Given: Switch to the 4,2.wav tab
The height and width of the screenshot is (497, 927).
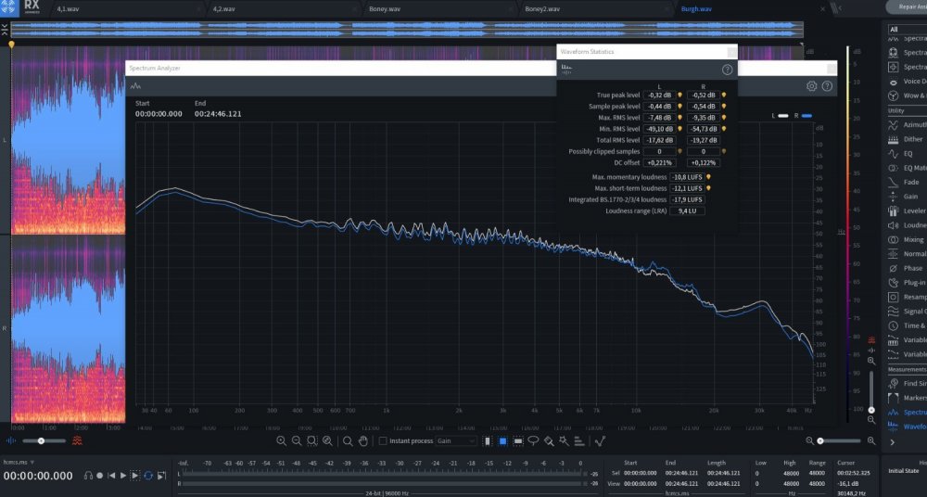Looking at the screenshot, I should [223, 9].
